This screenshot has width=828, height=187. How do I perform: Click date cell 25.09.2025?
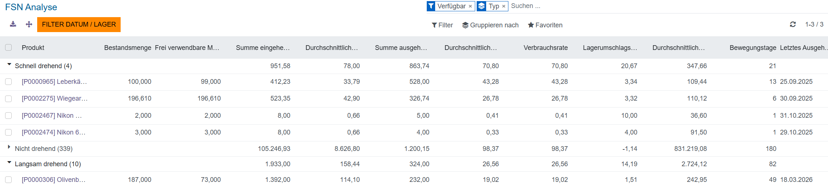click(796, 82)
